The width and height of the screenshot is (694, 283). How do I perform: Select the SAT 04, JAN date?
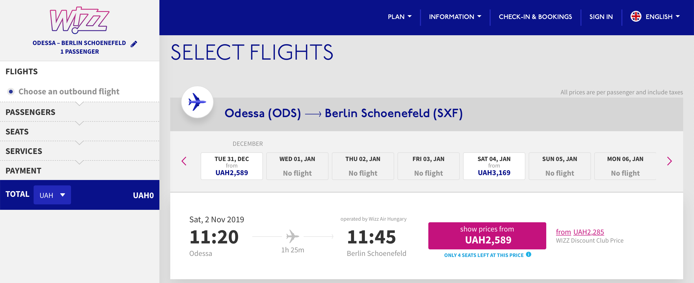click(x=494, y=166)
